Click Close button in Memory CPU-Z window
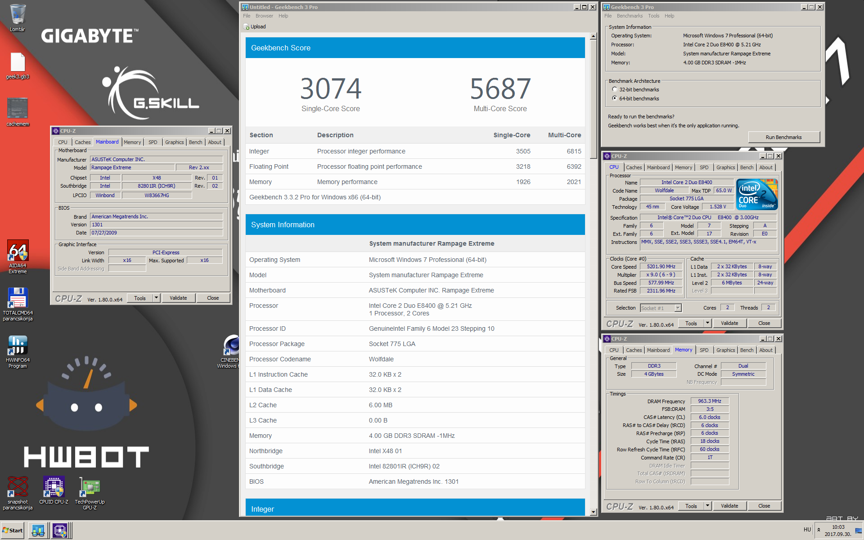This screenshot has height=540, width=864. tap(764, 506)
